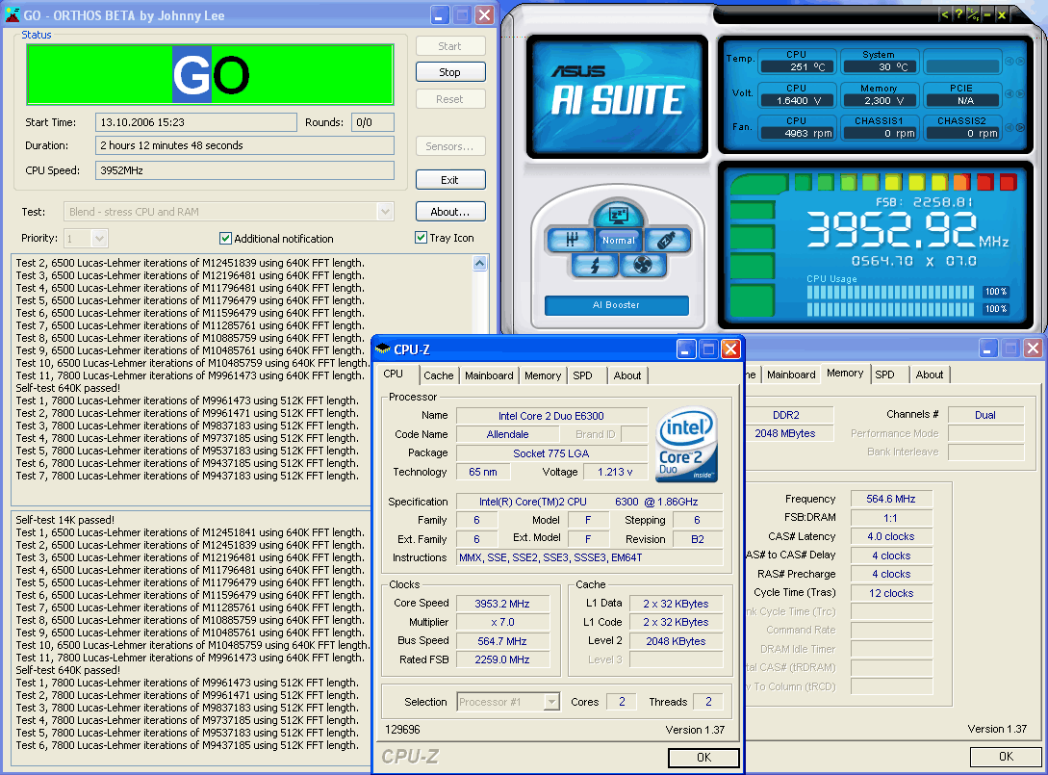Click the Exit button in ORTHOS

[x=449, y=180]
